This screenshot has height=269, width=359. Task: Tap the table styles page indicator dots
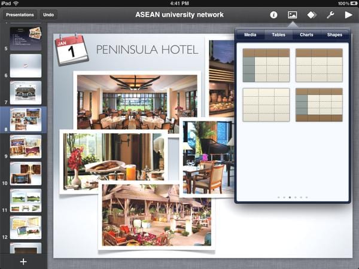[x=293, y=197]
